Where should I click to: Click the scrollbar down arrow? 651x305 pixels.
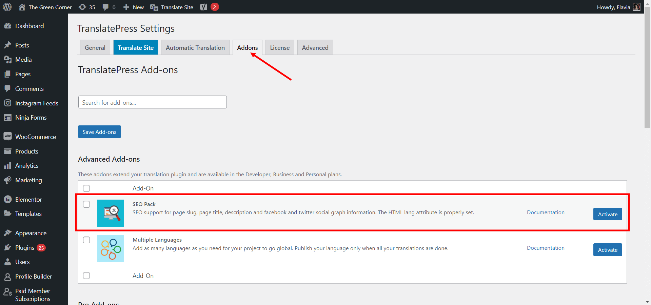(647, 302)
